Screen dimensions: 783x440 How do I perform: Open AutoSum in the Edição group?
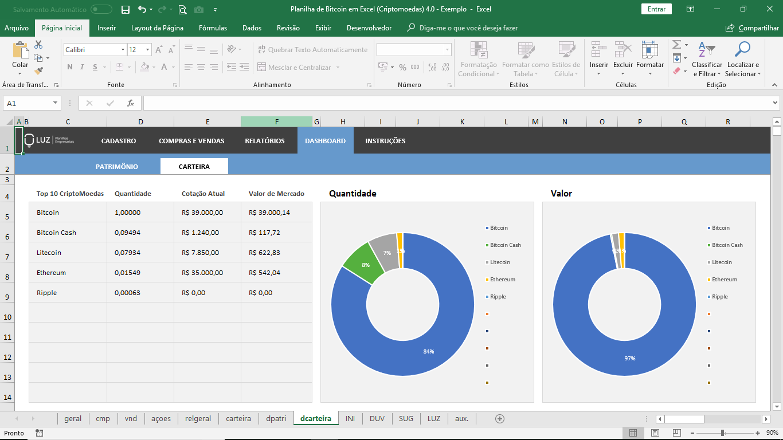click(678, 45)
